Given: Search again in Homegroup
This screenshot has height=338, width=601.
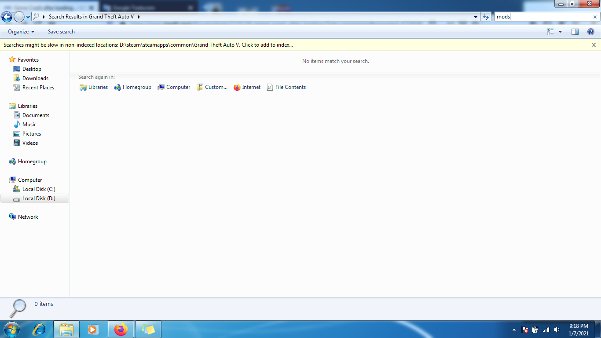Looking at the screenshot, I should coord(132,87).
